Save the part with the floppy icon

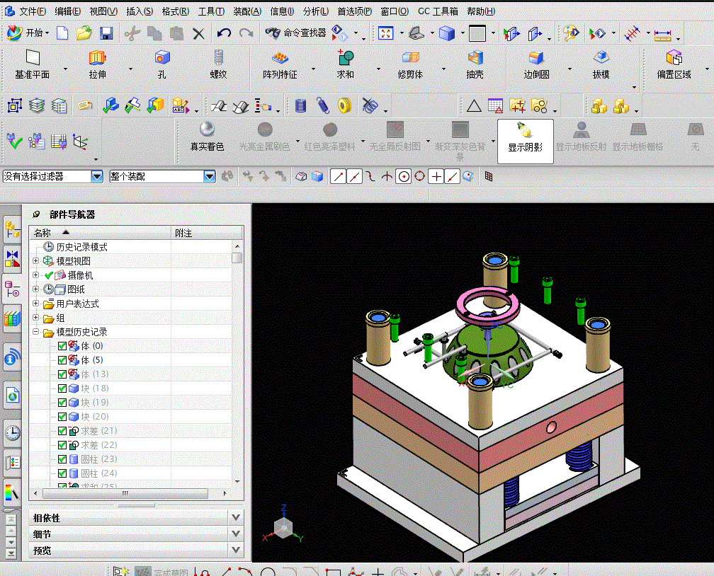[x=106, y=33]
